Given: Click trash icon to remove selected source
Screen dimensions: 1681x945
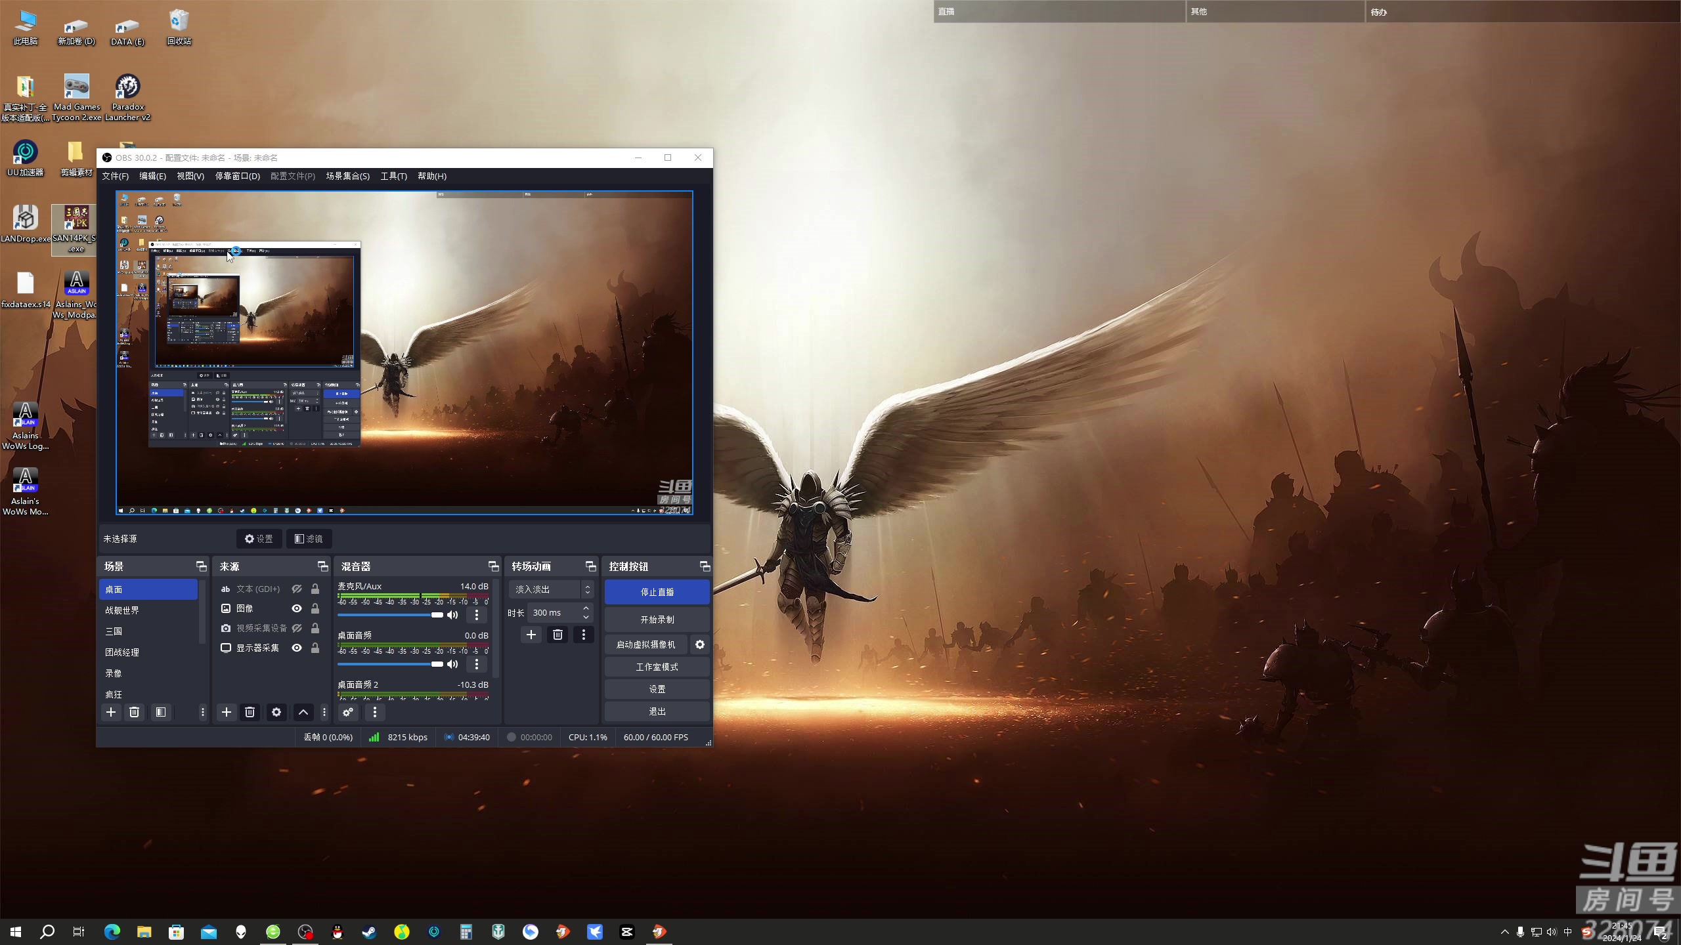Looking at the screenshot, I should (x=250, y=712).
